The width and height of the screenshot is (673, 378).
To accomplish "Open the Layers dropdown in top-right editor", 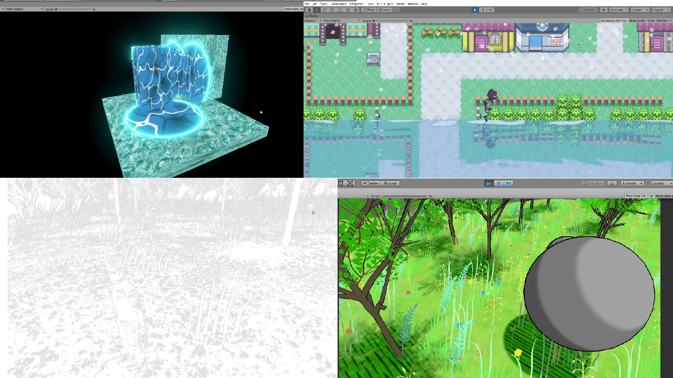I will pyautogui.click(x=640, y=10).
